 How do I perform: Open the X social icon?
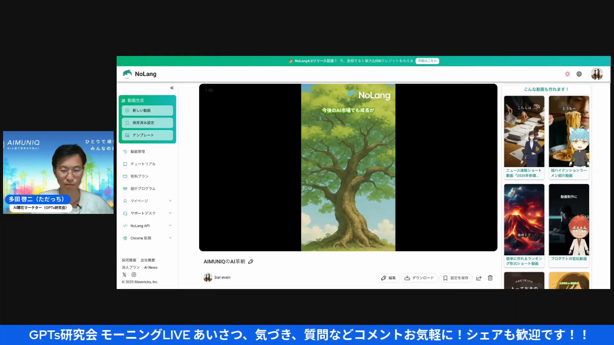pyautogui.click(x=124, y=275)
